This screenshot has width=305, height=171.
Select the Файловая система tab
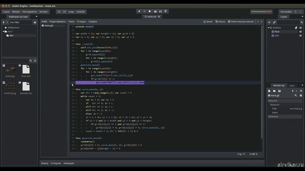[18, 17]
